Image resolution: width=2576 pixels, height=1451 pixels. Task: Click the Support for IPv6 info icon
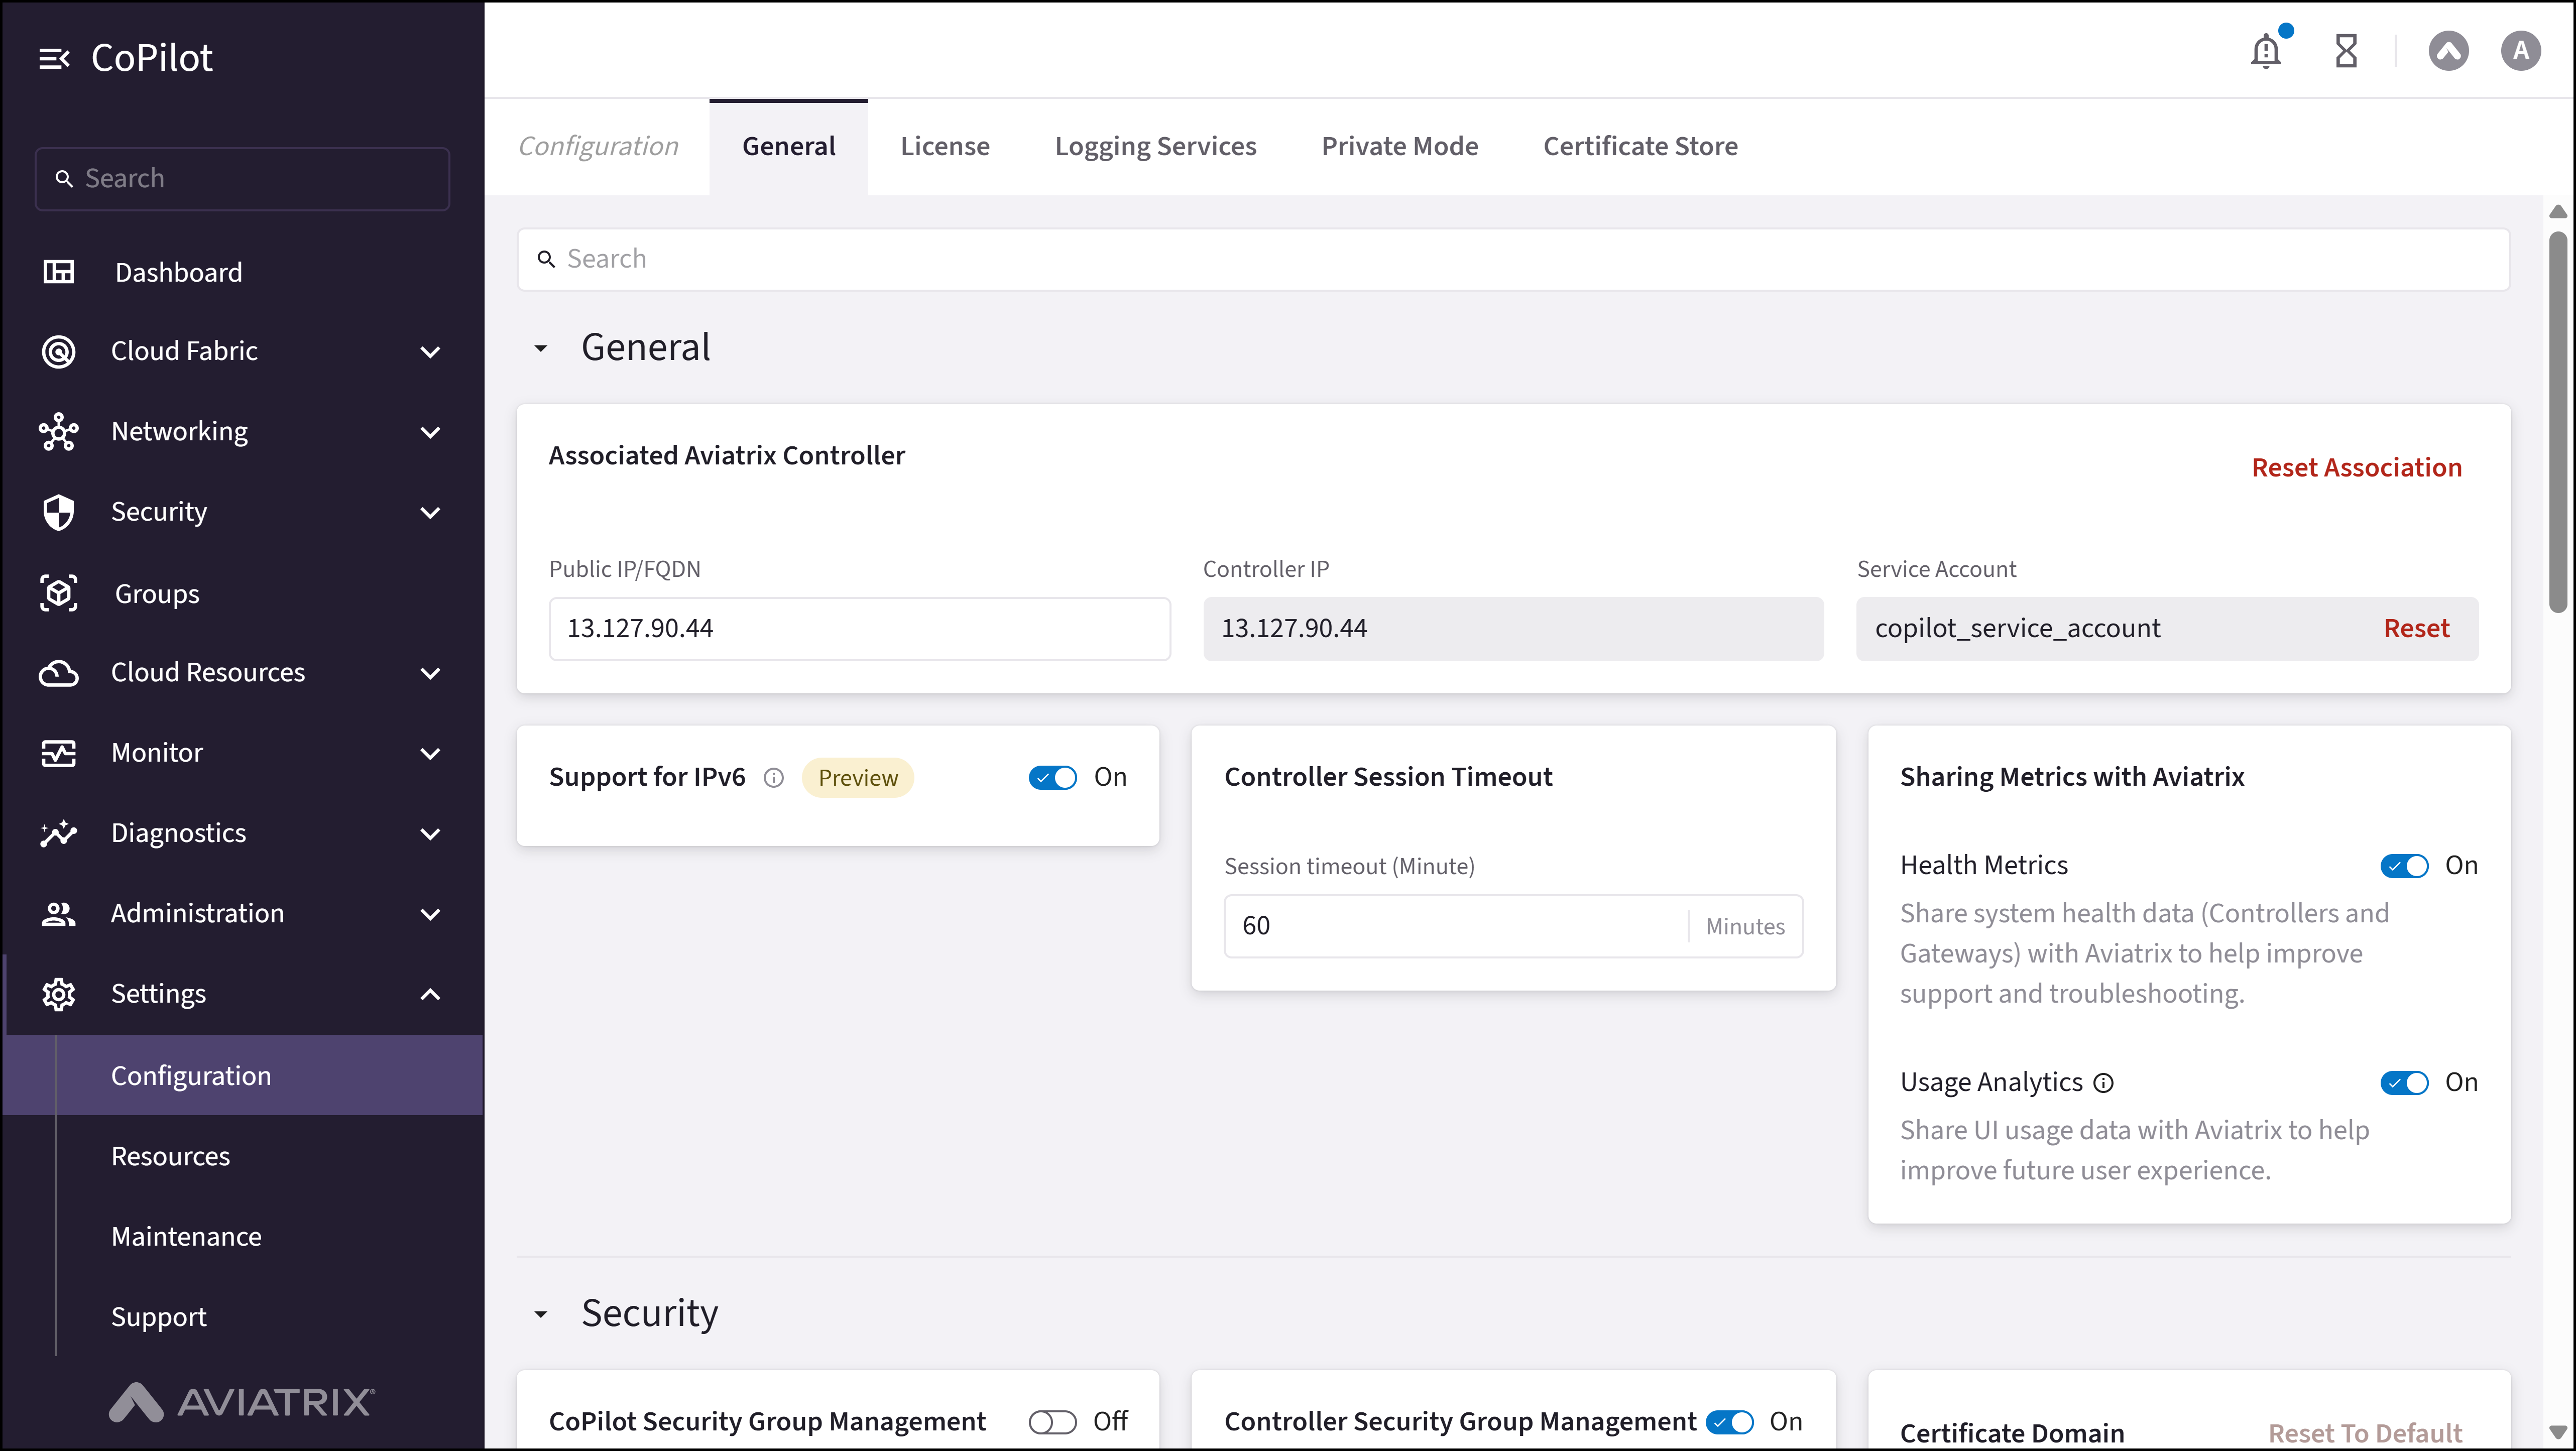click(x=774, y=778)
